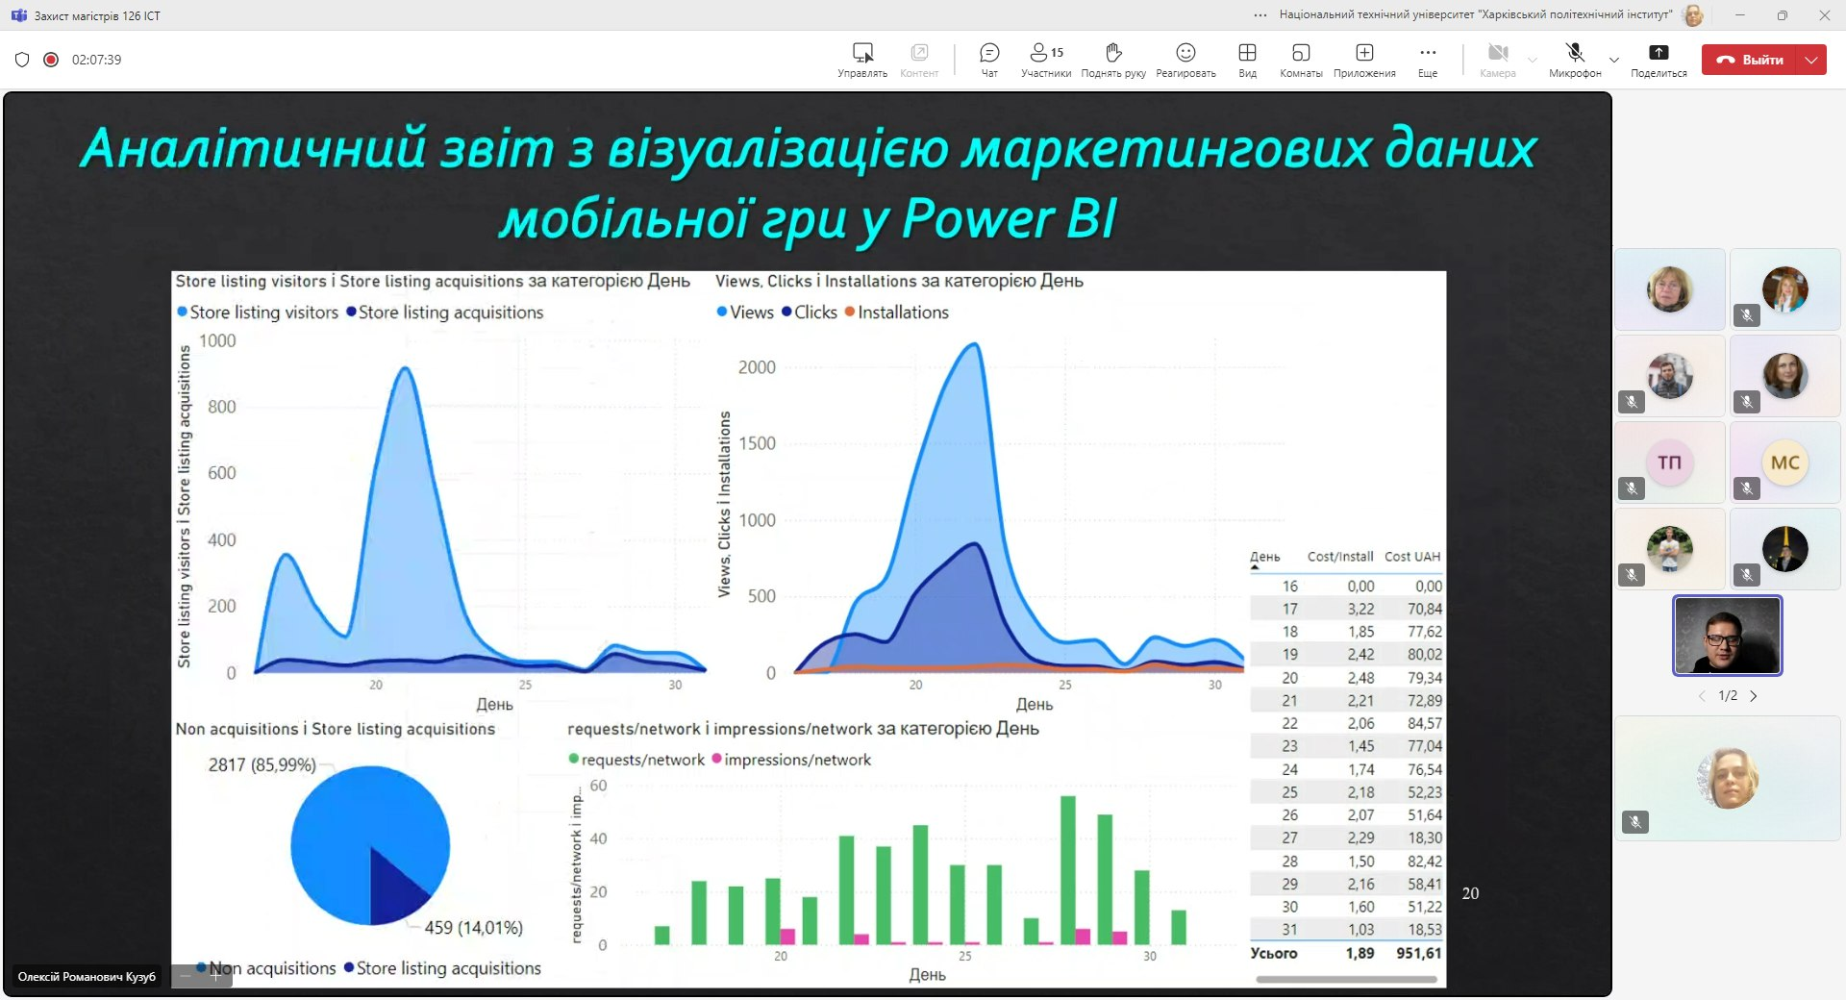This screenshot has height=1000, width=1846.
Task: Click the slide number 20
Action: point(1470,893)
